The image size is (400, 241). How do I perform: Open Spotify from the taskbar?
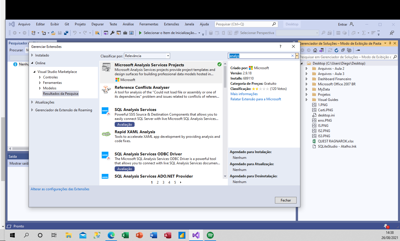click(x=210, y=235)
